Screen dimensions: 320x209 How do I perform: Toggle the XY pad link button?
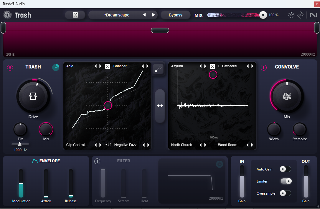[x=158, y=69]
